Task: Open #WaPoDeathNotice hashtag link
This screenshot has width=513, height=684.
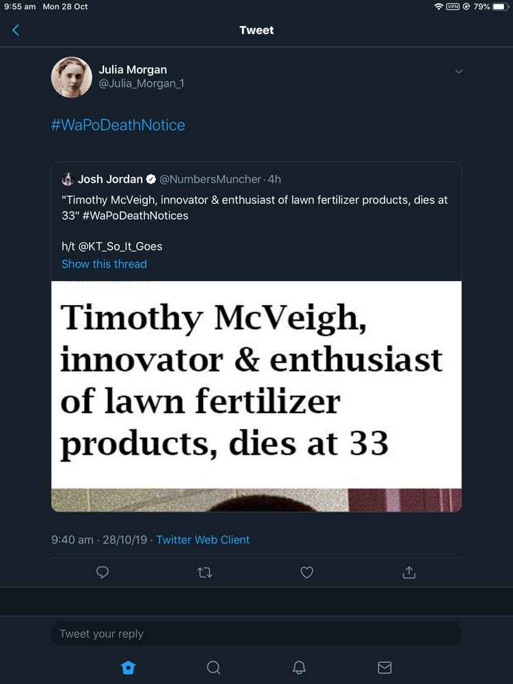Action: coord(118,125)
